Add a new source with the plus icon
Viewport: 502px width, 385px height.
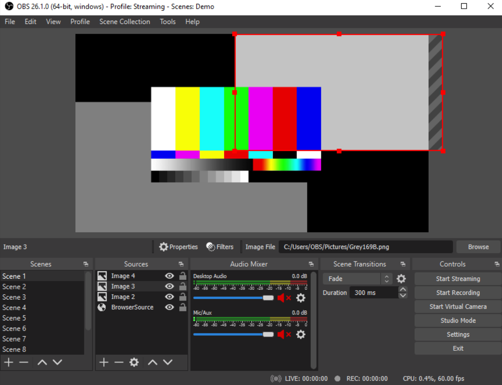(x=104, y=362)
